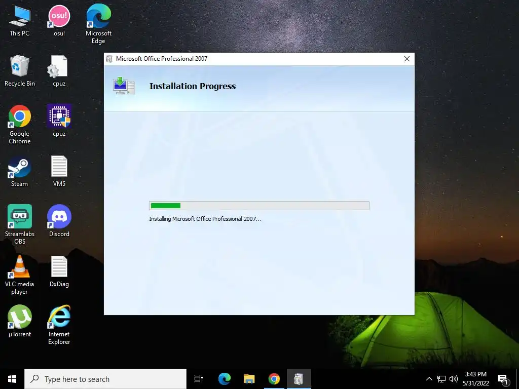Image resolution: width=519 pixels, height=389 pixels.
Task: Open the clock showing 3:43 PM
Action: pos(475,379)
